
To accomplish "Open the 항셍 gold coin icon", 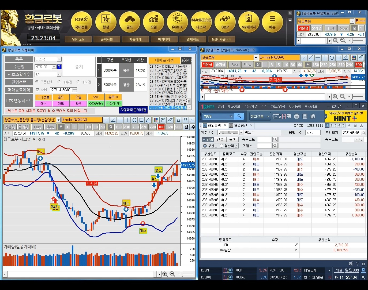I will coord(106,22).
